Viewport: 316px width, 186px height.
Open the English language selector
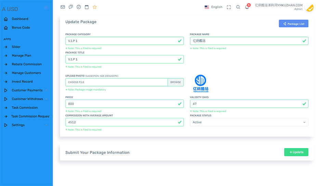[x=213, y=7]
